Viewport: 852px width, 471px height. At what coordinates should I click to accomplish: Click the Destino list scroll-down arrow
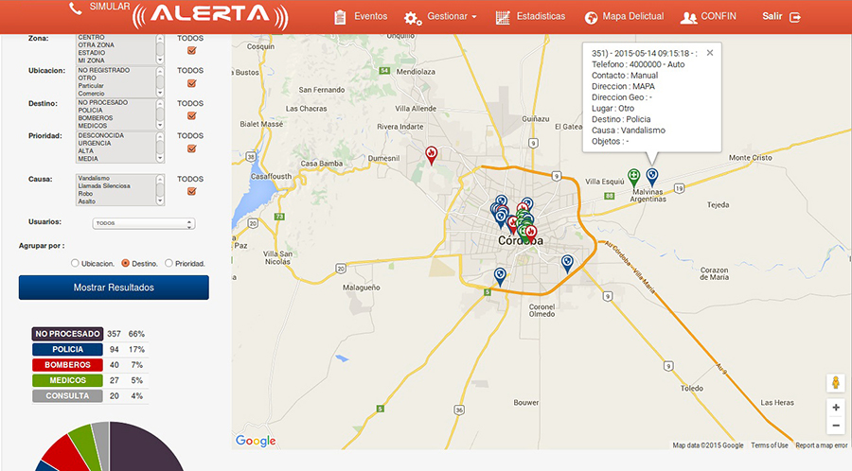[x=160, y=126]
